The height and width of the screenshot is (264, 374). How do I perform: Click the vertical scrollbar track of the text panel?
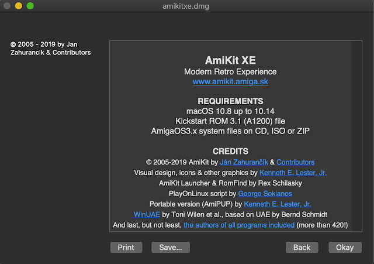coord(356,136)
